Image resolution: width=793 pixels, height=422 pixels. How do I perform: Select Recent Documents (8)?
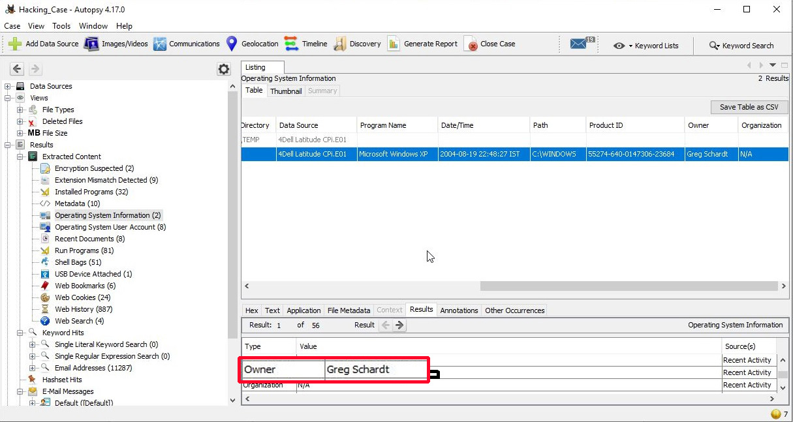pos(89,239)
